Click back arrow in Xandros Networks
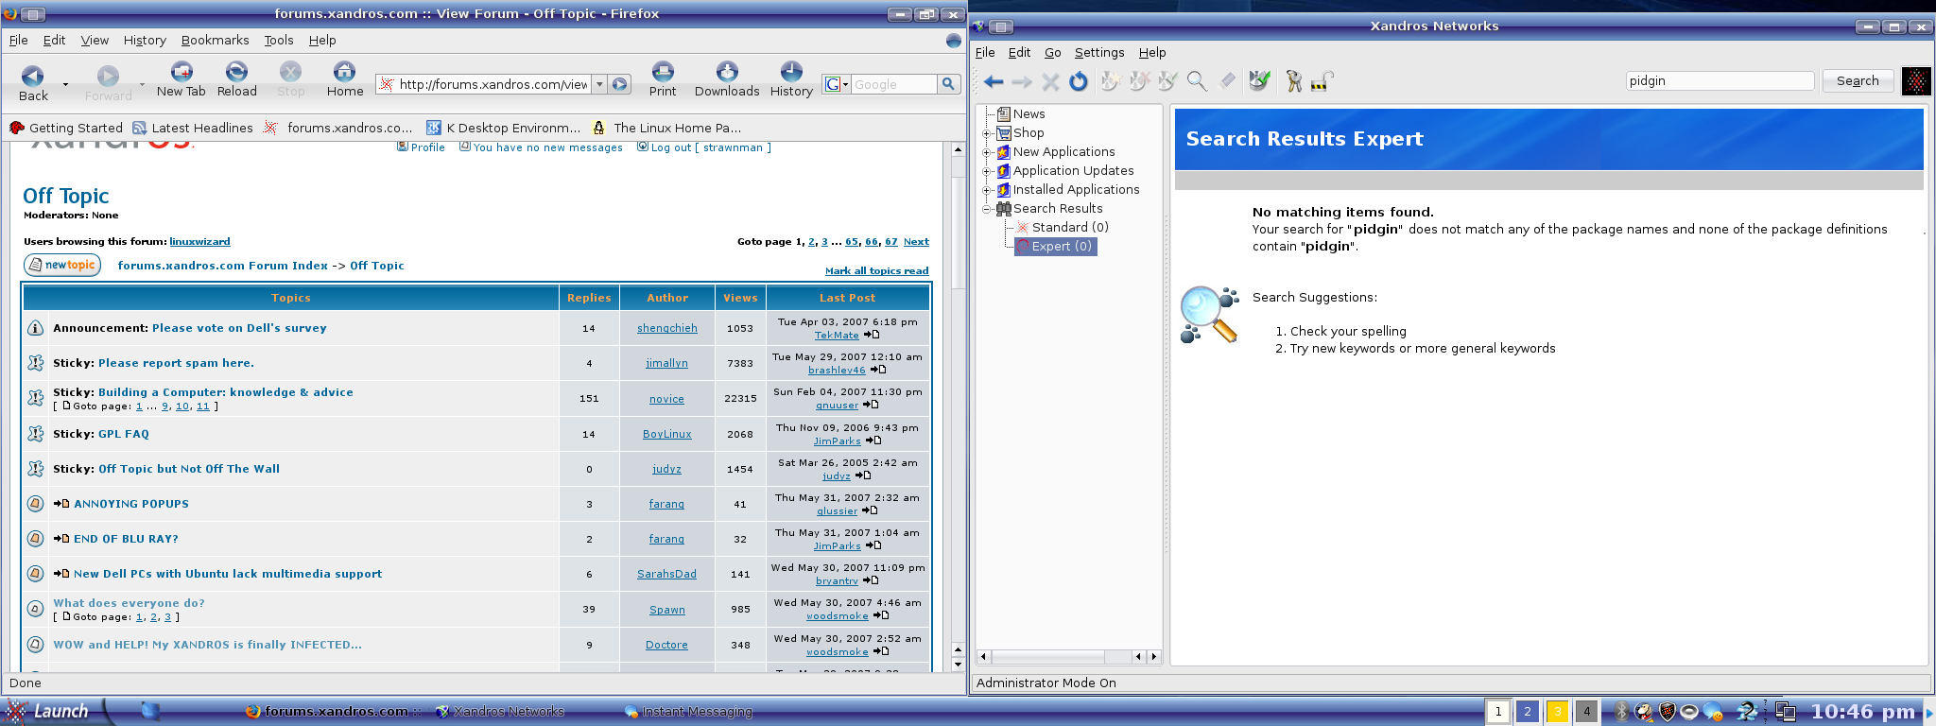The height and width of the screenshot is (726, 1936). [993, 82]
